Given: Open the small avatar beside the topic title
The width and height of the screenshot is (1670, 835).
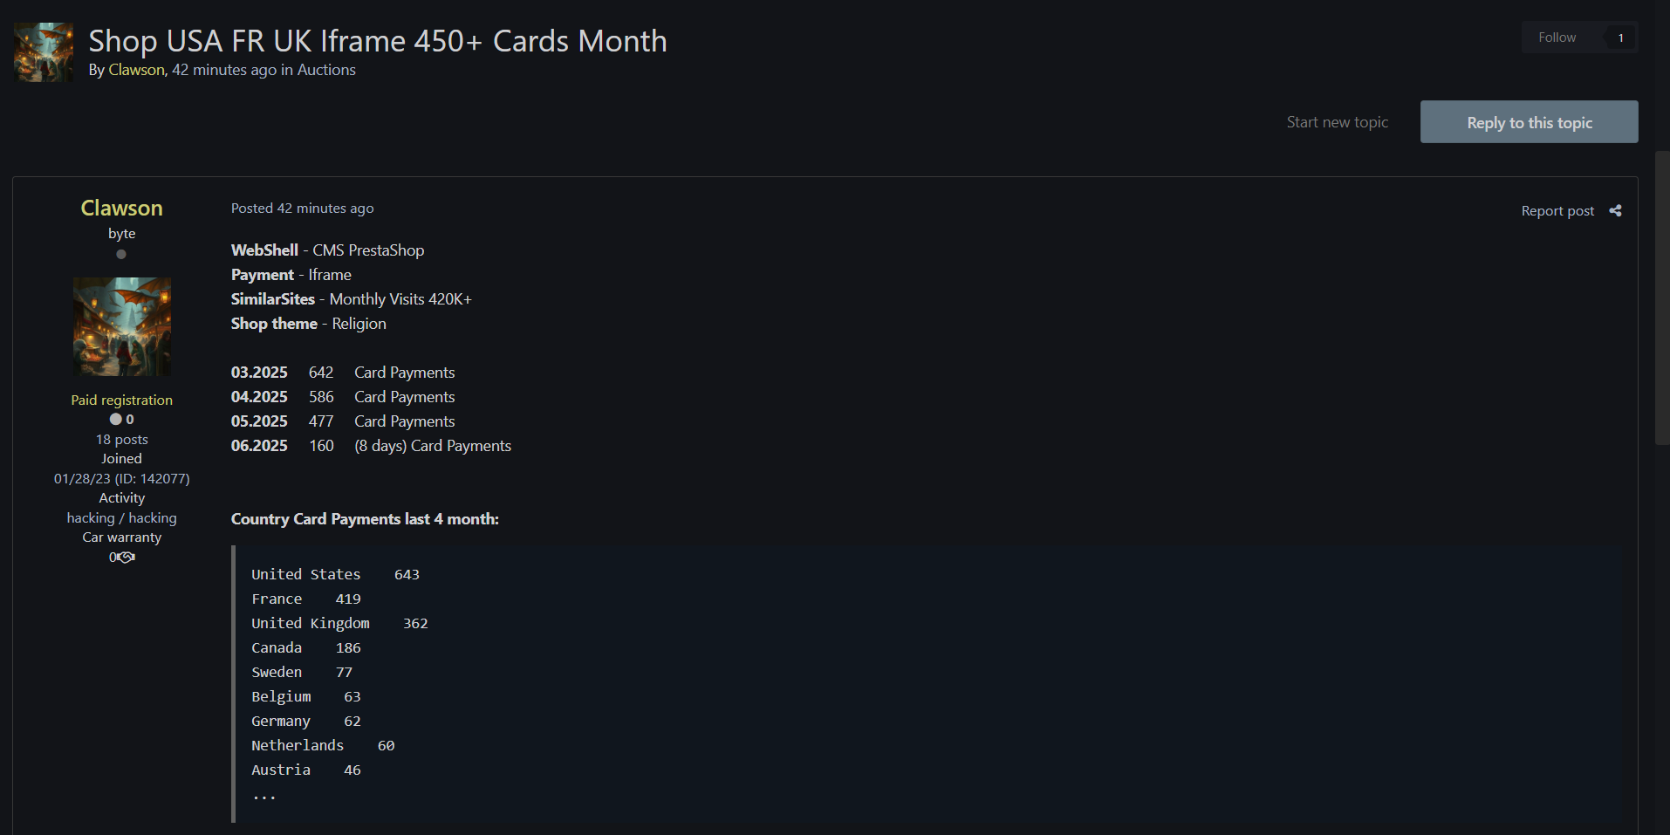Looking at the screenshot, I should 44,52.
